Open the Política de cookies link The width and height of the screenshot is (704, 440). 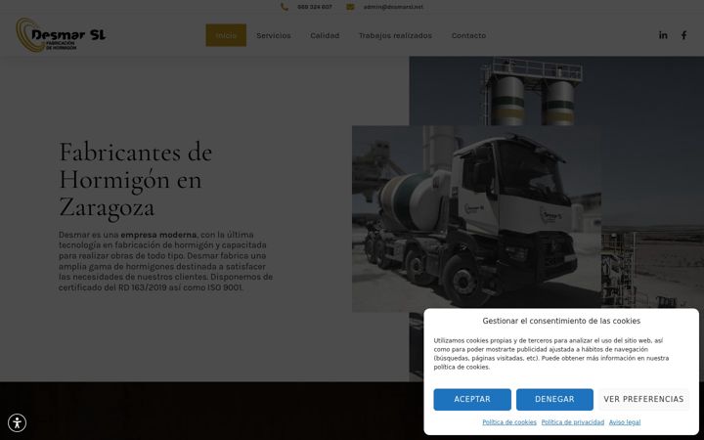click(x=509, y=422)
